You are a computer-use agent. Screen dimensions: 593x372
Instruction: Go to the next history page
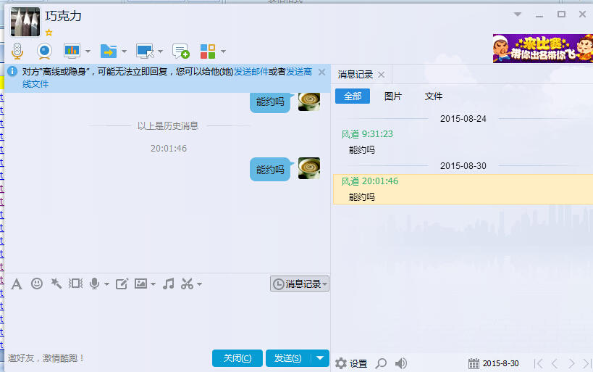tap(571, 364)
